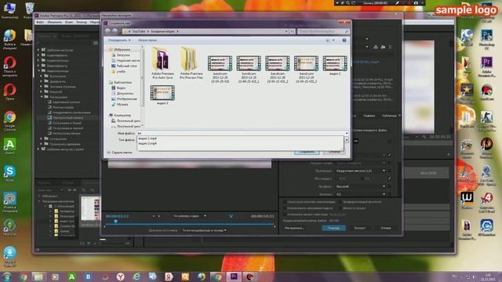Click the Метаданные button
This screenshot has width=502, height=282.
click(294, 228)
